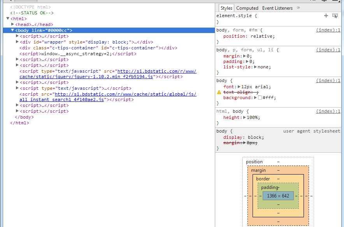Click the position label in box model
344x227 pixels.
pos(254,162)
